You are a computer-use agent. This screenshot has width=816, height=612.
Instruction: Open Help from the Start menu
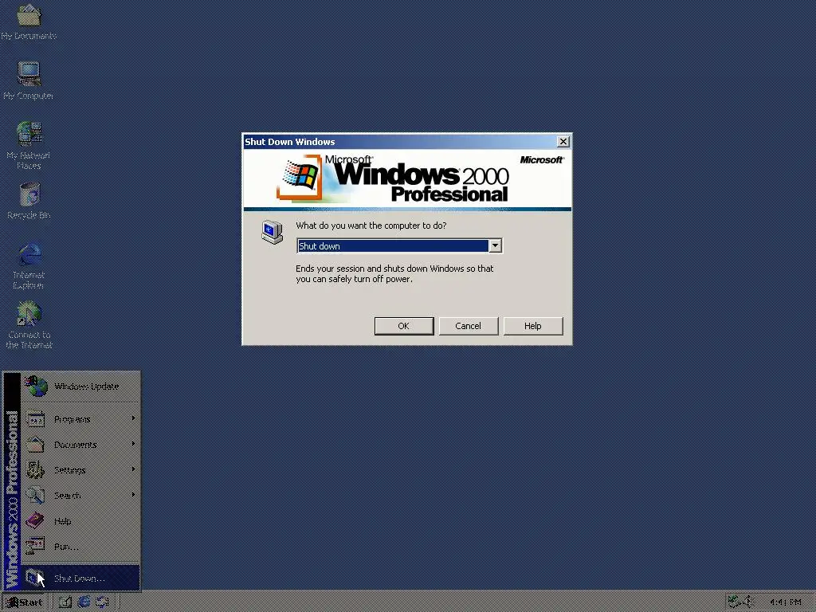(x=80, y=521)
